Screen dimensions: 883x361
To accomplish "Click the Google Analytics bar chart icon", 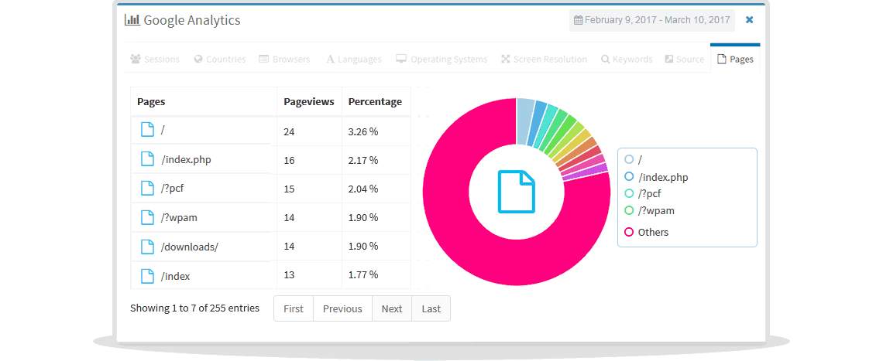I will pos(132,20).
